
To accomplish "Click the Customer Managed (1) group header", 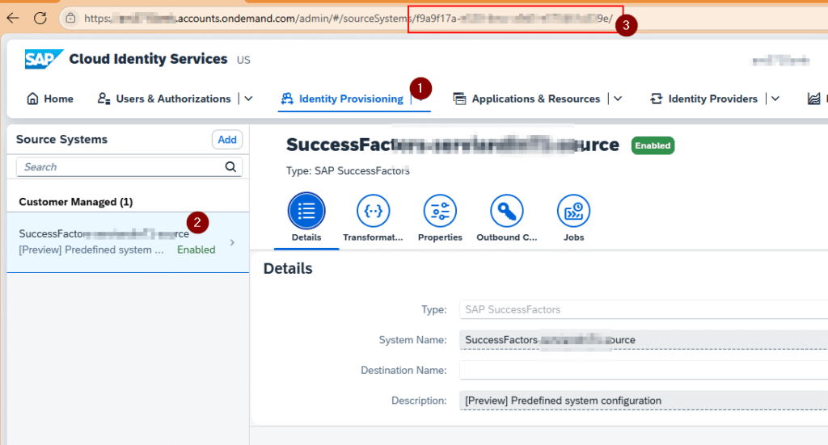I will 75,202.
